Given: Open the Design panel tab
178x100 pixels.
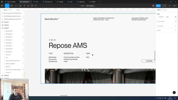Looking at the screenshot, I should click(x=159, y=10).
